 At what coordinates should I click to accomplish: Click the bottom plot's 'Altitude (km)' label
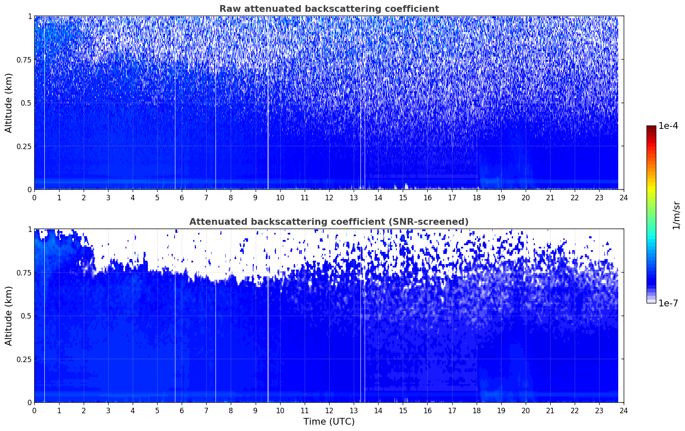click(9, 316)
